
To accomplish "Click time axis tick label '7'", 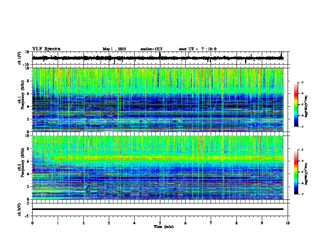I will point(211,223).
